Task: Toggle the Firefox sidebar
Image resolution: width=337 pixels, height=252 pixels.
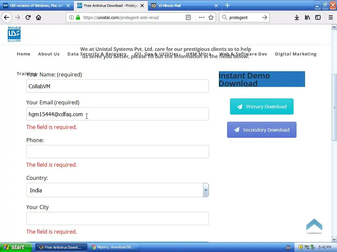Action: tap(318, 17)
